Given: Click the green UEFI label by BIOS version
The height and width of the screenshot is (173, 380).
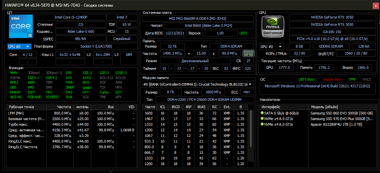Looking at the screenshot, I should pyautogui.click(x=243, y=33).
